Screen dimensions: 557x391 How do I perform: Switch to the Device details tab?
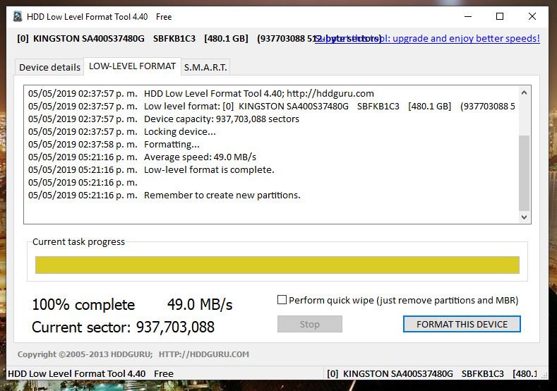click(49, 68)
